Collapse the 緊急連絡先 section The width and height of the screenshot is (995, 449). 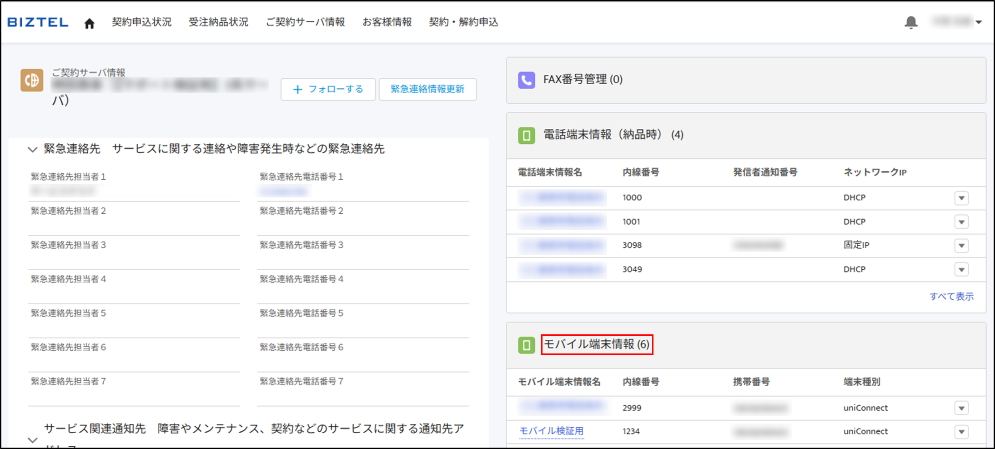pyautogui.click(x=32, y=149)
